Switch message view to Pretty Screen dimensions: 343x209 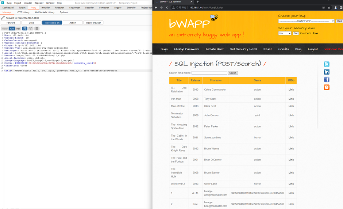click(x=5, y=28)
